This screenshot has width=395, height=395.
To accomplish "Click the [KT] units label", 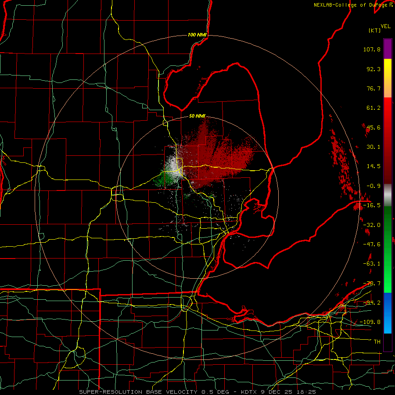I will pyautogui.click(x=374, y=30).
